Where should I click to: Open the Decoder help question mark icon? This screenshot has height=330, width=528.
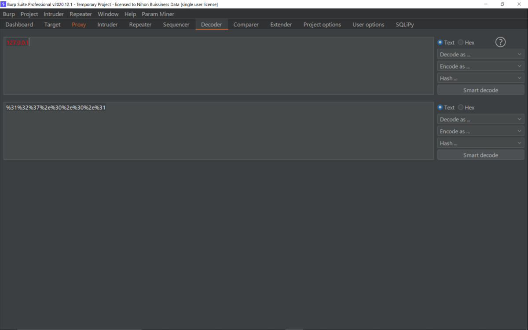coord(500,42)
